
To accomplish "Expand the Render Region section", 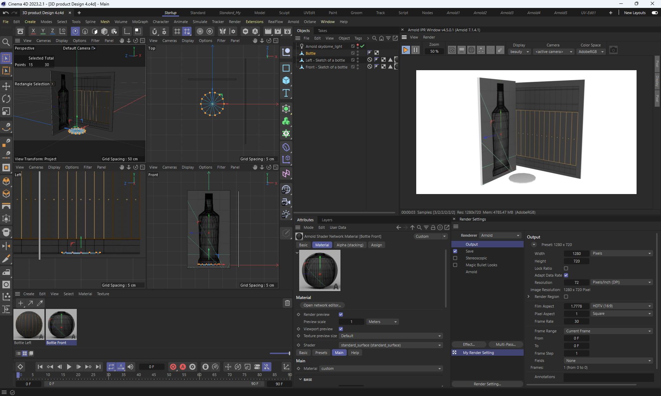I will 529,297.
